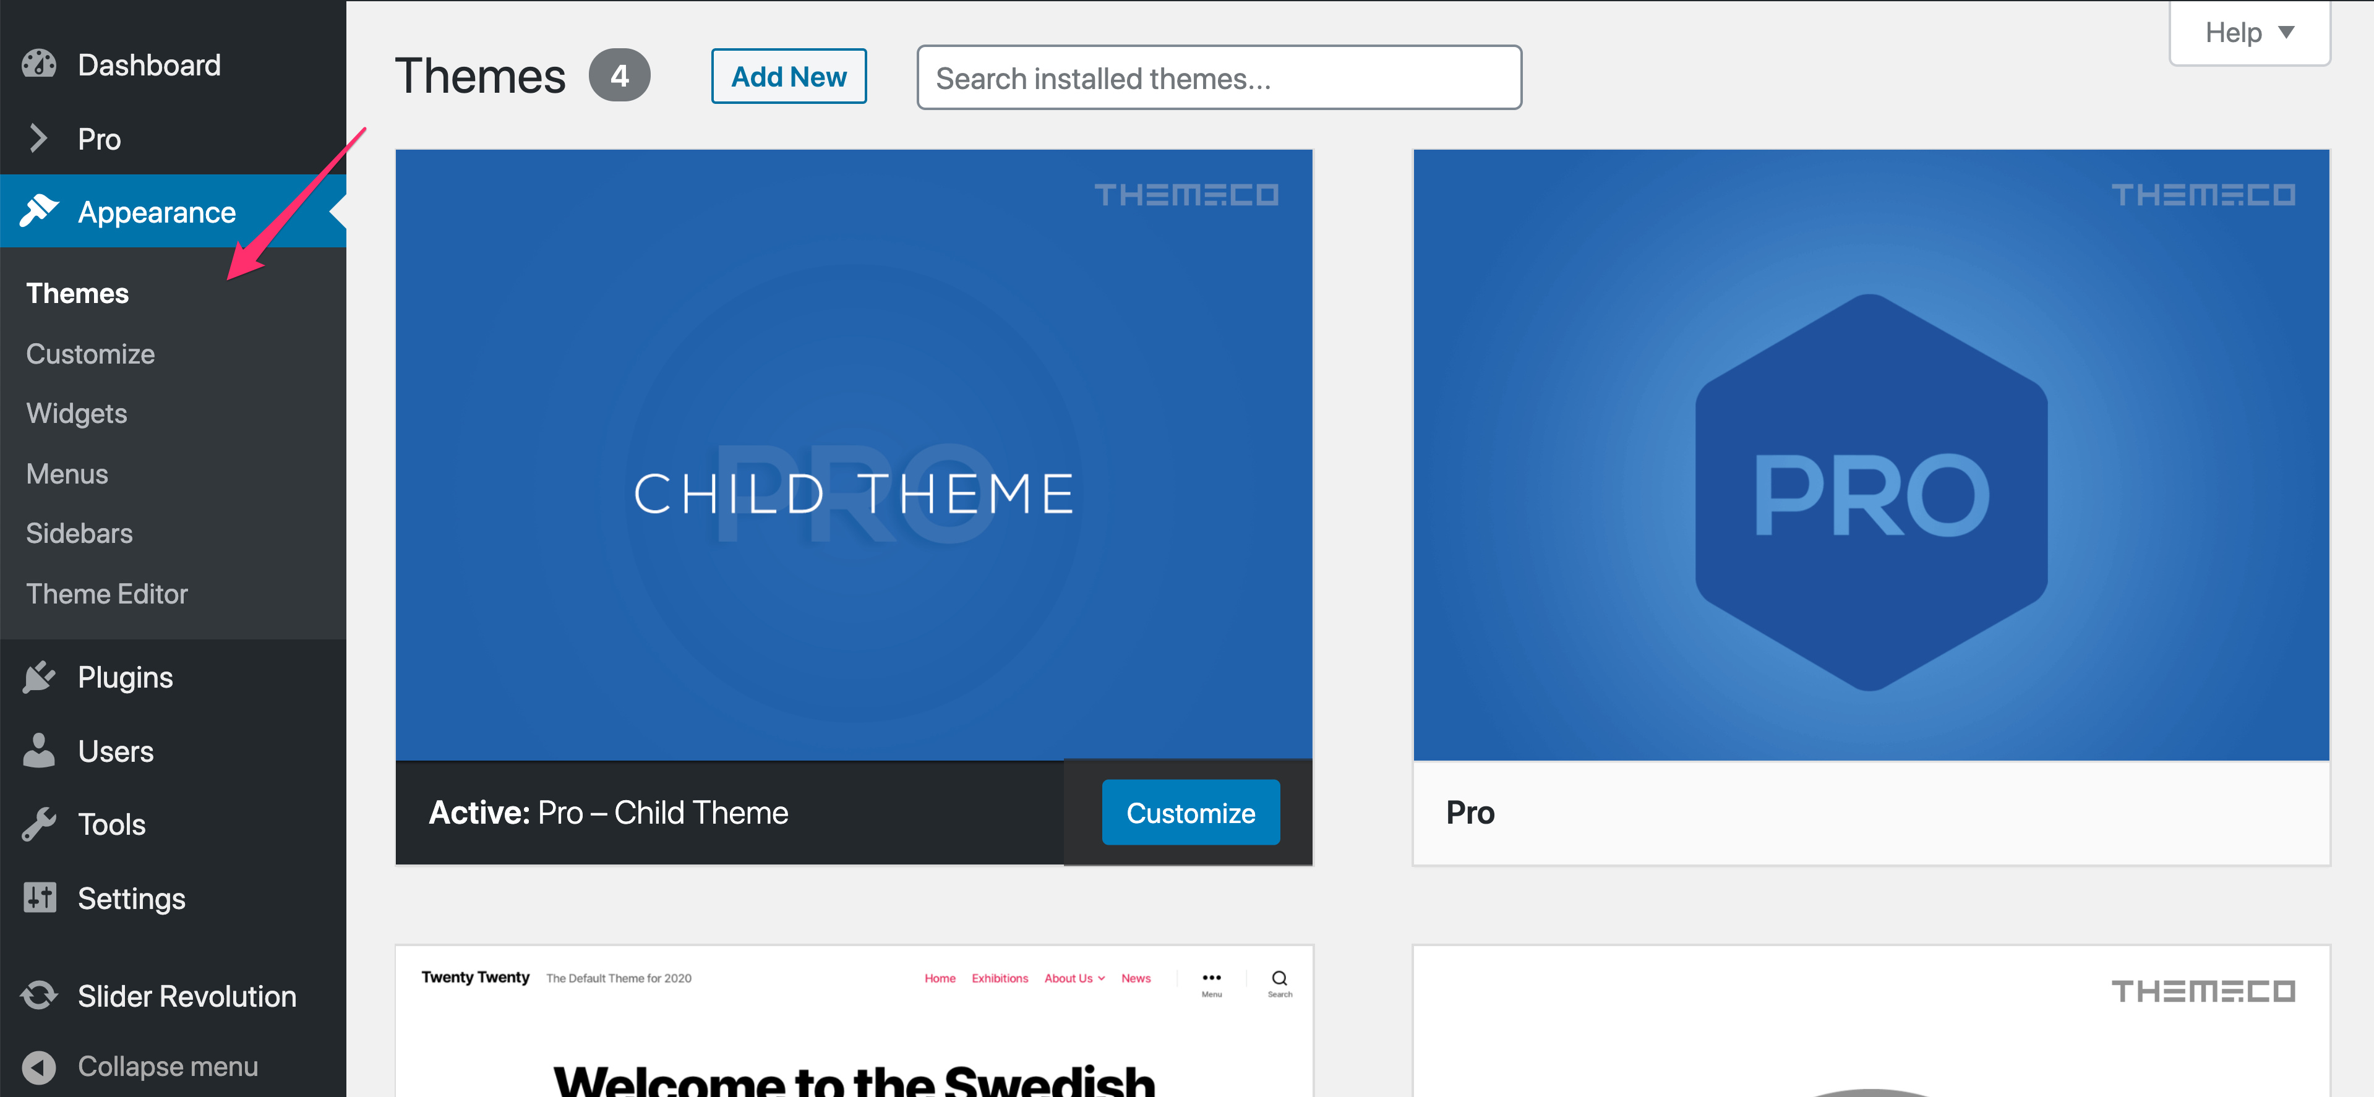Click the Add New theme button

pos(789,77)
